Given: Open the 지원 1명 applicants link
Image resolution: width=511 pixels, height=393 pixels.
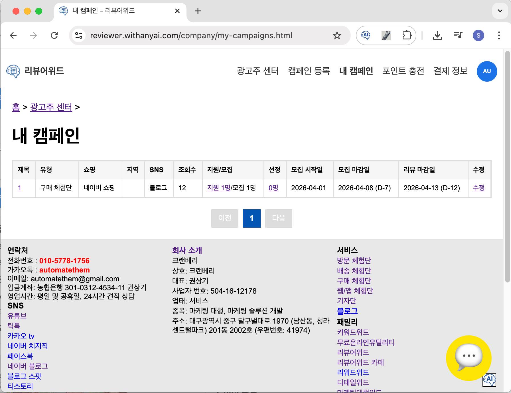Looking at the screenshot, I should click(219, 188).
